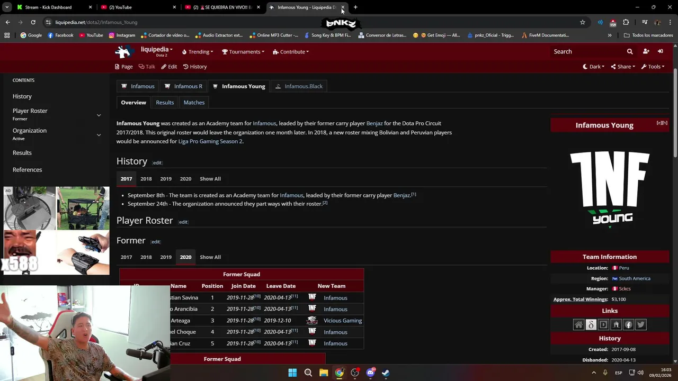Click the blue sound wave extension icon
This screenshot has width=678, height=381.
pyautogui.click(x=600, y=22)
